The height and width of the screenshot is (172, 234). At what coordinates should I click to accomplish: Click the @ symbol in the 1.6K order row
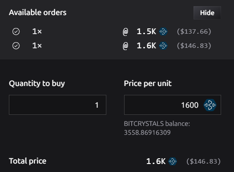[x=125, y=46]
